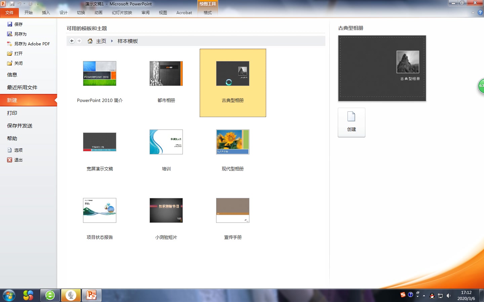This screenshot has height=302, width=484.
Task: Select 小测验短片 template
Action: point(166,219)
